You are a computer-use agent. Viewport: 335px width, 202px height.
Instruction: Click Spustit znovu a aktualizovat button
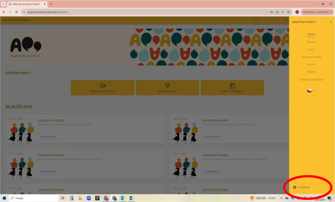(316, 12)
